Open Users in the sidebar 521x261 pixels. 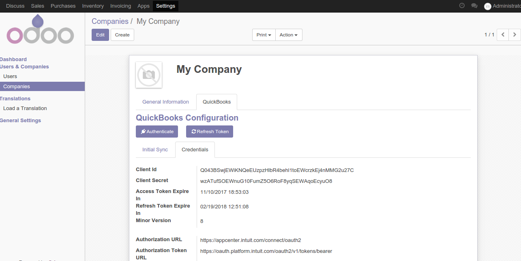tap(10, 76)
